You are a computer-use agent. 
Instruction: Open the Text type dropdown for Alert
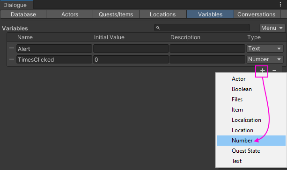pyautogui.click(x=265, y=49)
